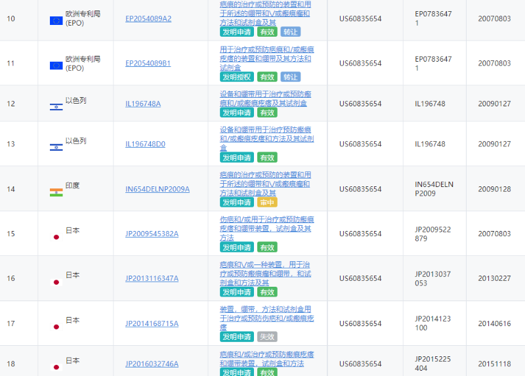Viewport: 525px width, 376px height.
Task: Click the India flag in row 14
Action: [56, 192]
